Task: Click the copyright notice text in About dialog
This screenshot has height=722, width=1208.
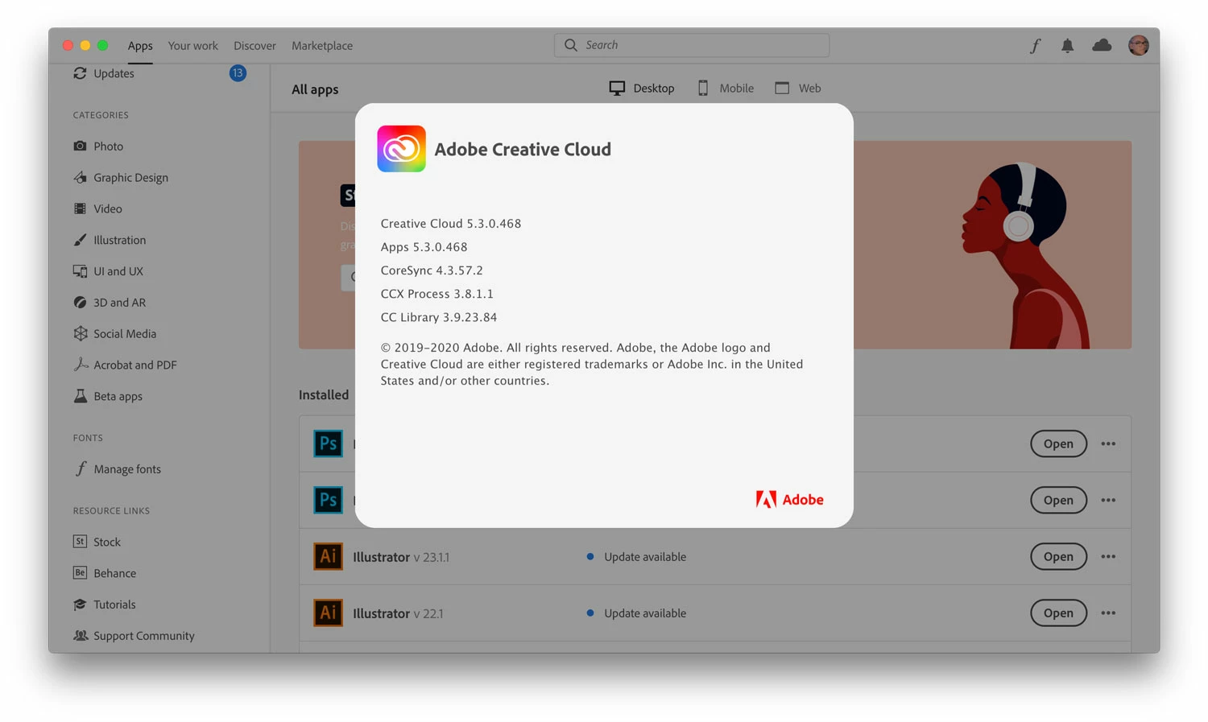Action: [x=592, y=364]
